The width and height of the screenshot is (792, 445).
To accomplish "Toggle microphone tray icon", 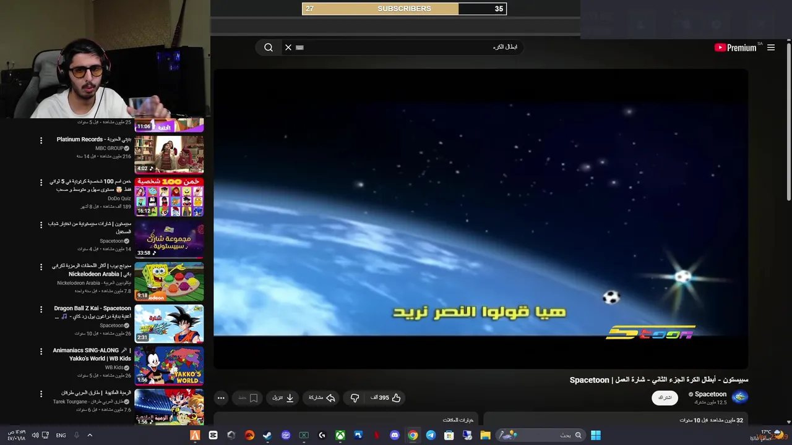I will pos(77,435).
